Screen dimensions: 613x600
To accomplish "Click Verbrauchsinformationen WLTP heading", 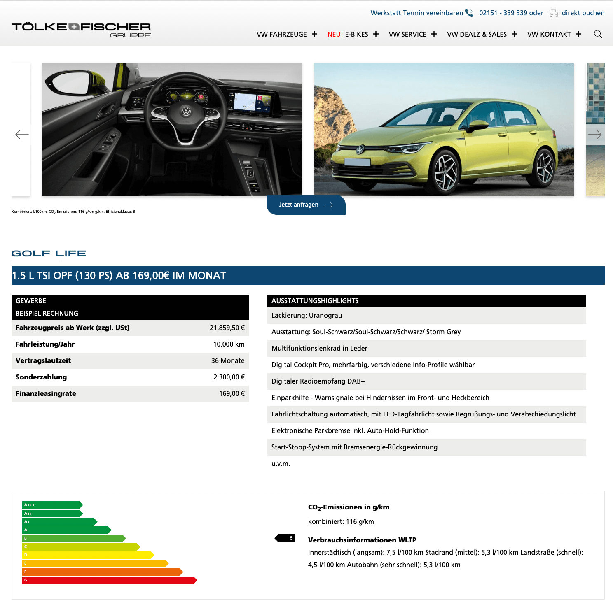I will click(362, 540).
